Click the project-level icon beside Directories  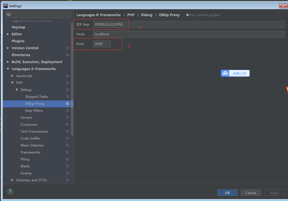point(67,55)
